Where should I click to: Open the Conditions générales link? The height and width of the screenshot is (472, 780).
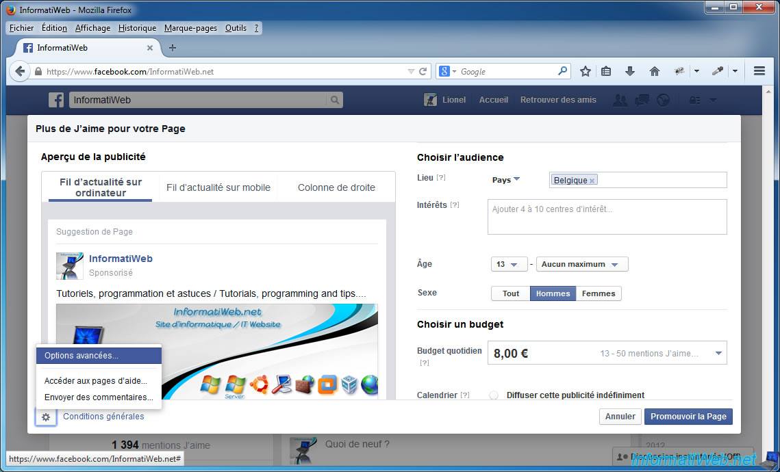pos(103,417)
